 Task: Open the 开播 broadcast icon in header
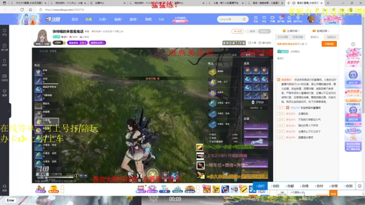(272, 19)
